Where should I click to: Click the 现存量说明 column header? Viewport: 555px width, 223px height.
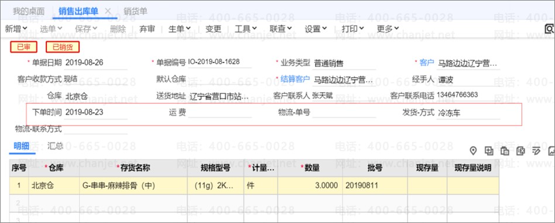point(473,168)
